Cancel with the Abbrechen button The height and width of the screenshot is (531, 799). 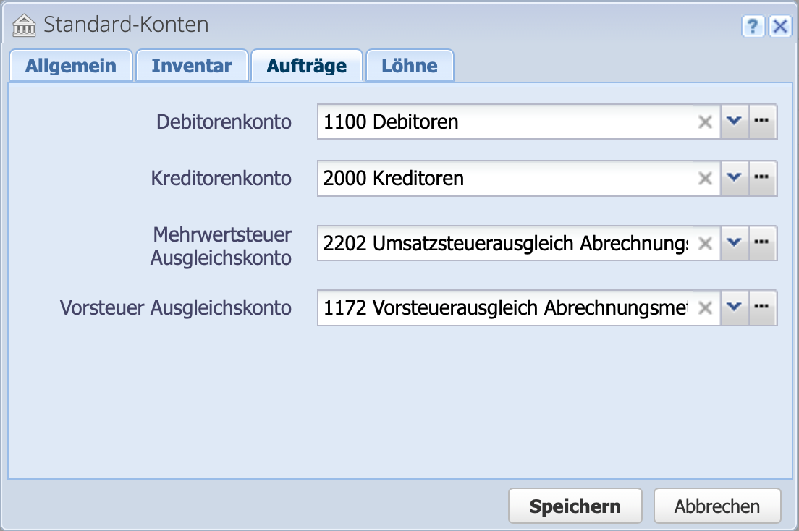point(717,506)
